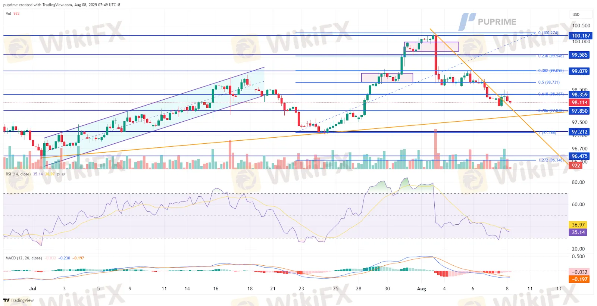Click the 60.00 RSI scale value
The image size is (597, 306).
(x=578, y=204)
